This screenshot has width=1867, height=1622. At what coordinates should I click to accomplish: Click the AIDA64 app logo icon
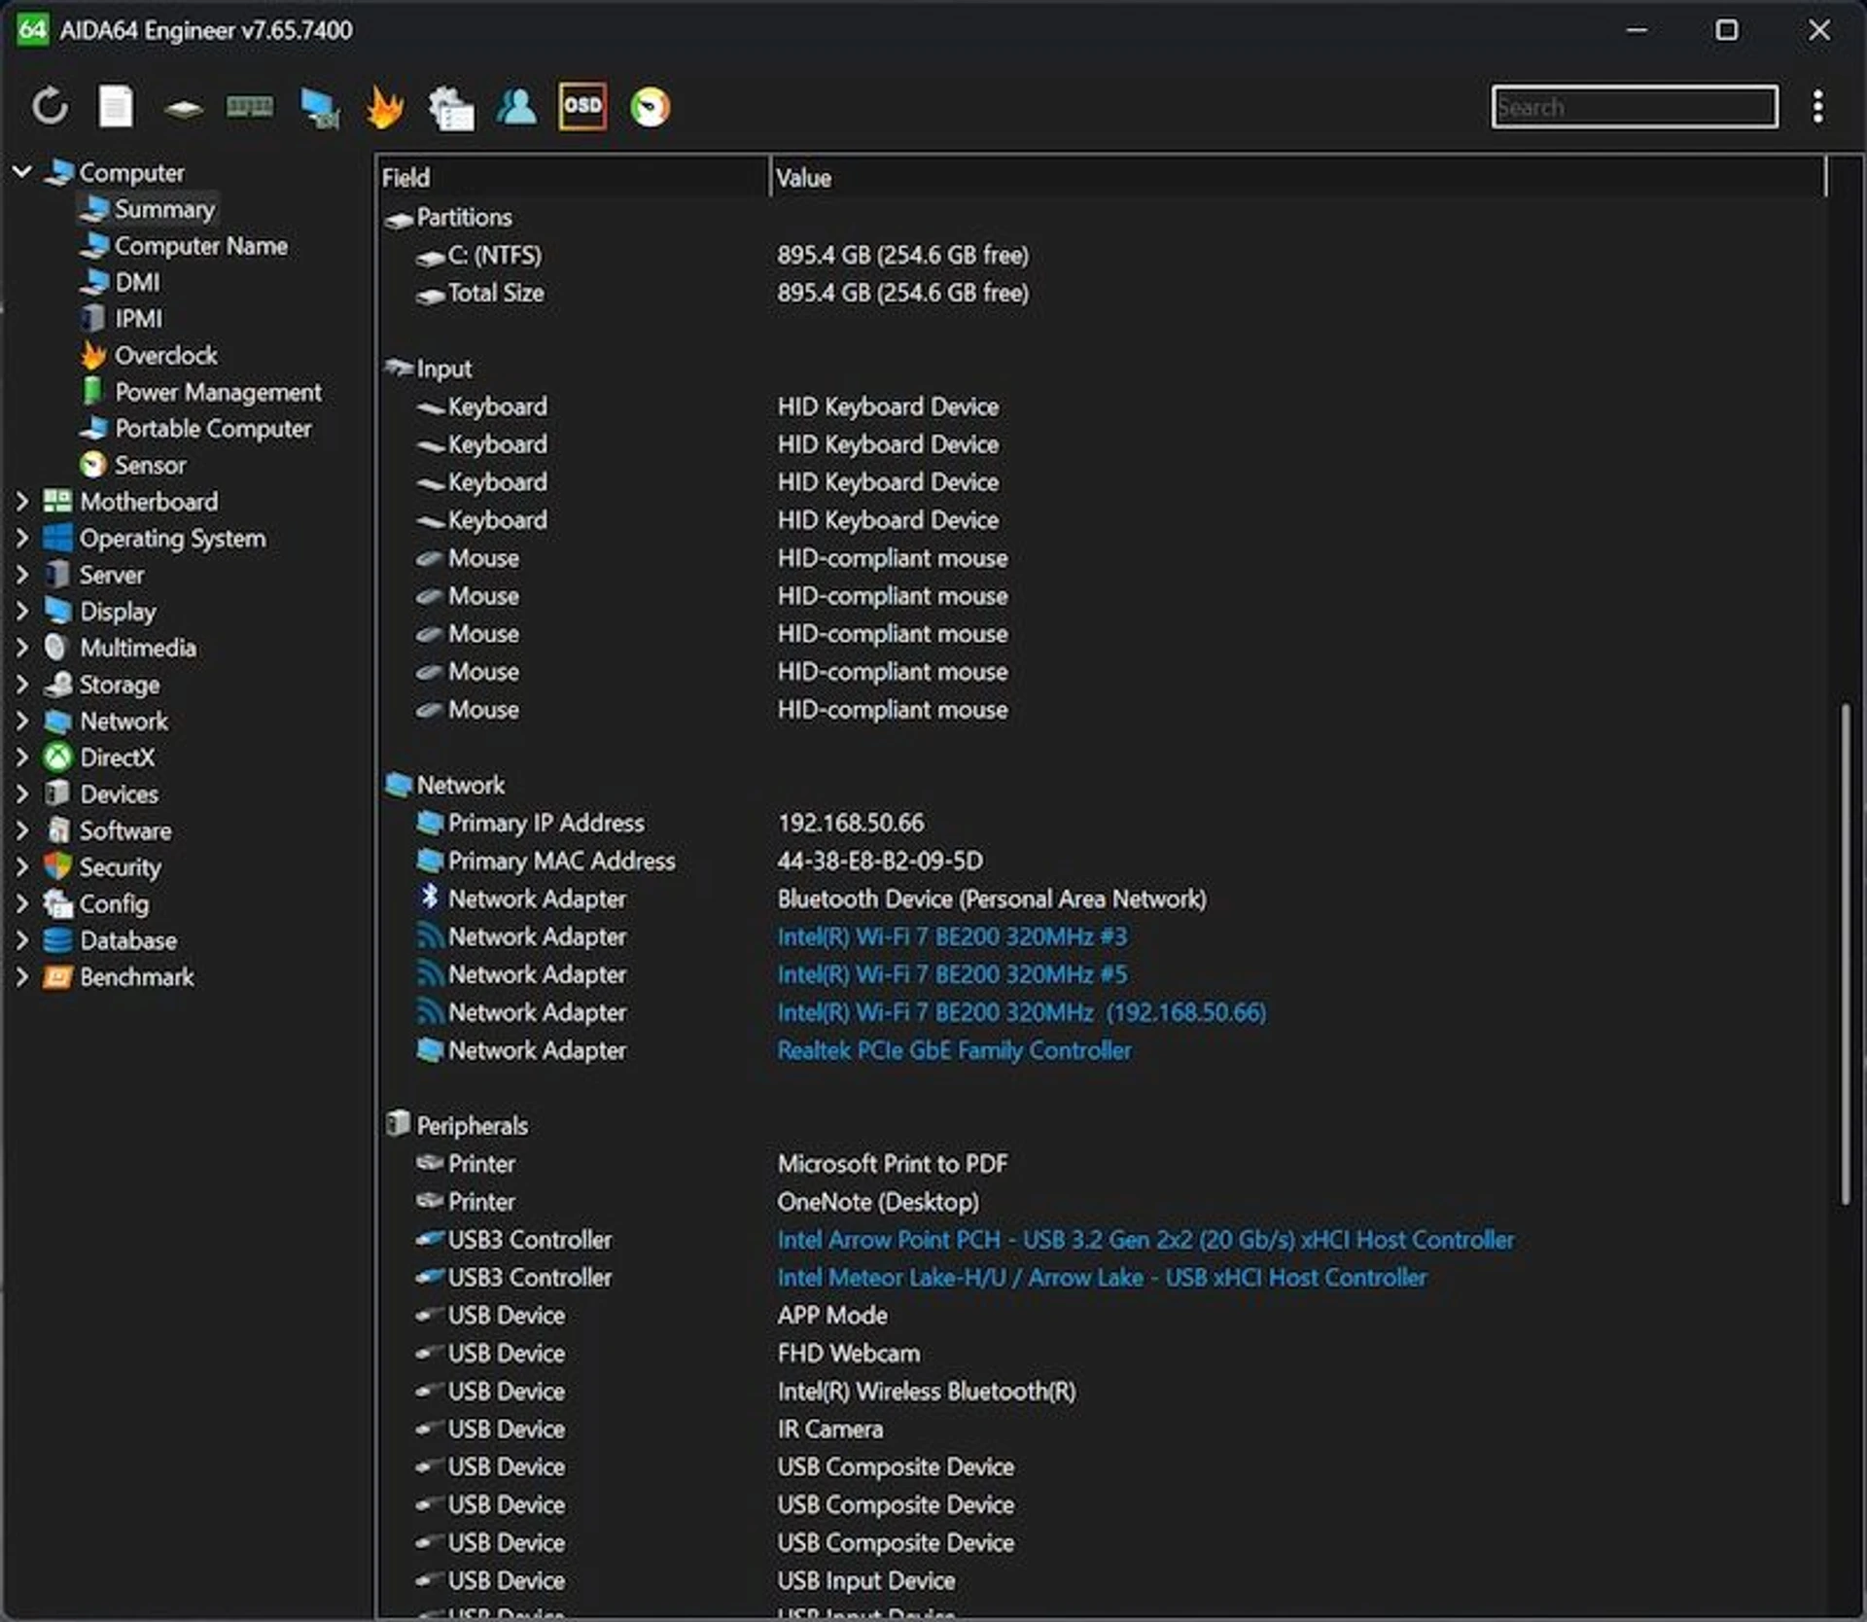(x=31, y=29)
